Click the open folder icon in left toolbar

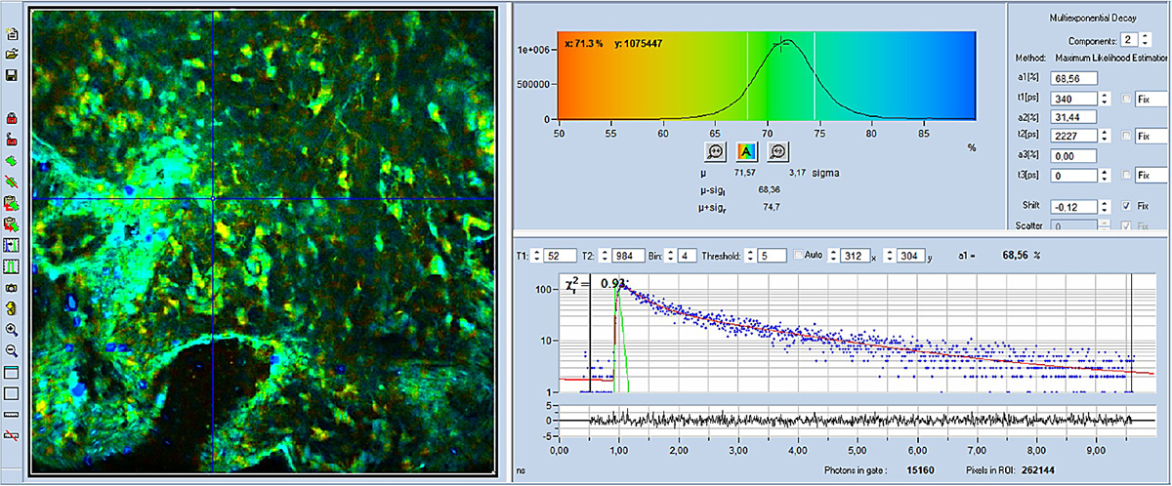(12, 54)
